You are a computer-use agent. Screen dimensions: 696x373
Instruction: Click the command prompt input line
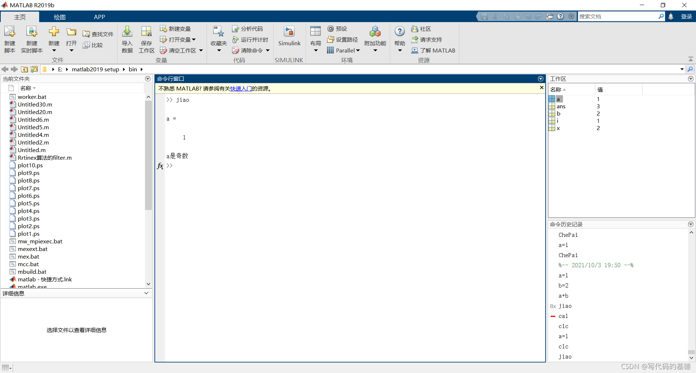[x=355, y=166]
